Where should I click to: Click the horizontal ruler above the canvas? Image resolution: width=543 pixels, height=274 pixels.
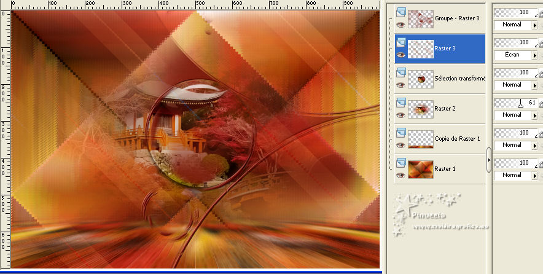(196, 4)
